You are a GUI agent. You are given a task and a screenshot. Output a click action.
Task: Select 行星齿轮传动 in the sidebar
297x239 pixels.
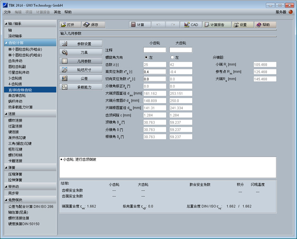19,72
